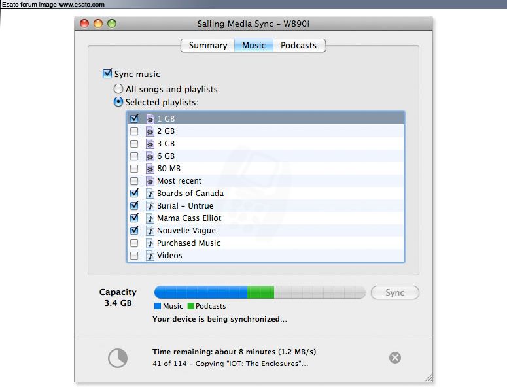The width and height of the screenshot is (507, 389).
Task: Click the Sync button
Action: click(394, 293)
